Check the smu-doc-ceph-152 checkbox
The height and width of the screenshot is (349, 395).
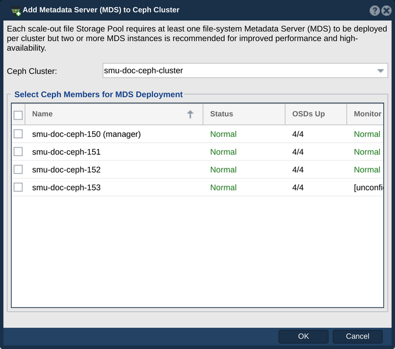click(18, 170)
